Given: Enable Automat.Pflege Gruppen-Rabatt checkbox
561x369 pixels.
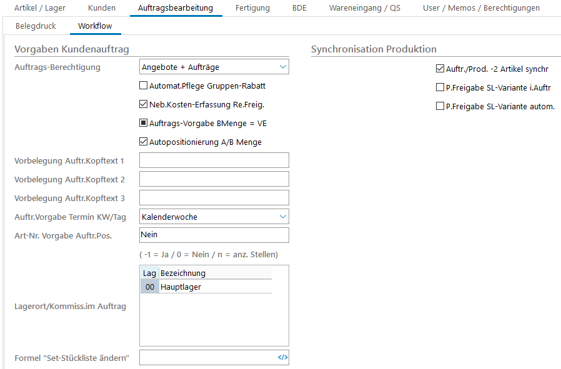Looking at the screenshot, I should coord(144,86).
